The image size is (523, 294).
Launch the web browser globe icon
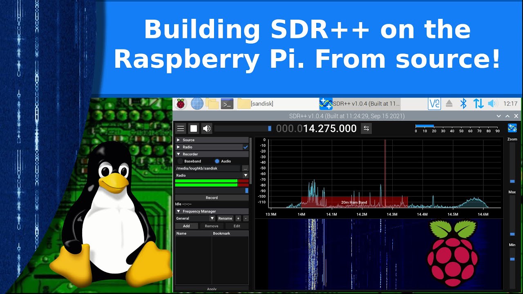(x=197, y=104)
